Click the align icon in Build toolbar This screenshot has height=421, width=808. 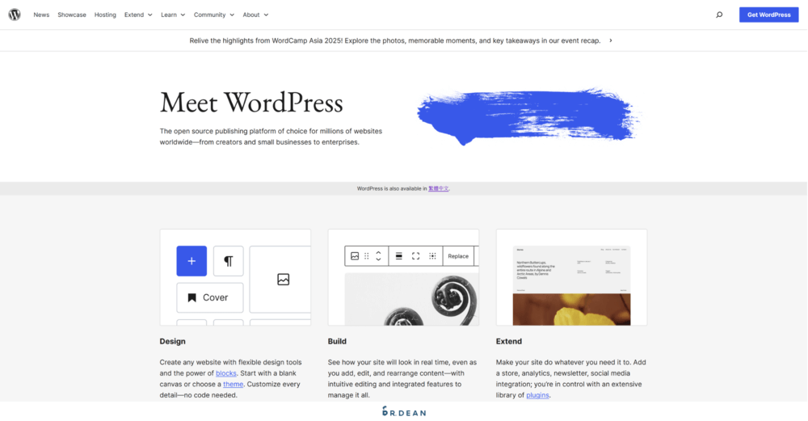[399, 256]
